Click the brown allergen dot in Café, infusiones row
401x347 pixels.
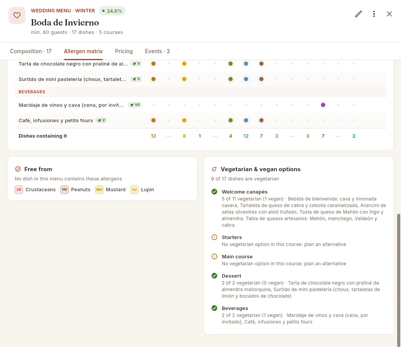[x=261, y=120]
